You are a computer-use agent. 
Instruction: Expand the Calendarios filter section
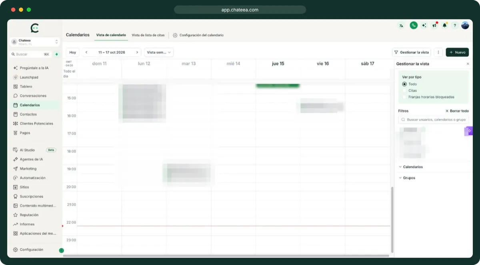[x=411, y=167]
